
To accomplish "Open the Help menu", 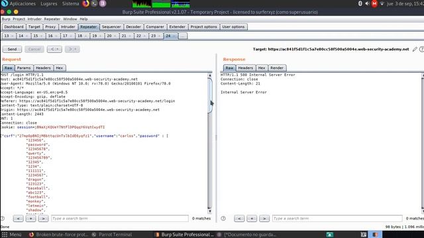I will (x=83, y=19).
